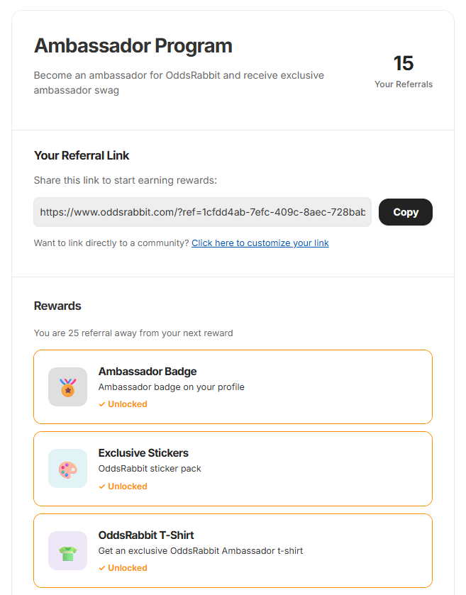The width and height of the screenshot is (466, 595).
Task: Click the Ambassador Badge unlocked checkmark
Action: point(101,404)
